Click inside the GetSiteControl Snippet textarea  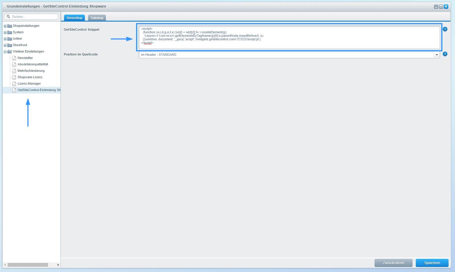(289, 37)
